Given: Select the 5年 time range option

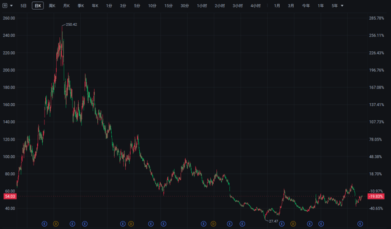Looking at the screenshot, I should click(x=335, y=5).
